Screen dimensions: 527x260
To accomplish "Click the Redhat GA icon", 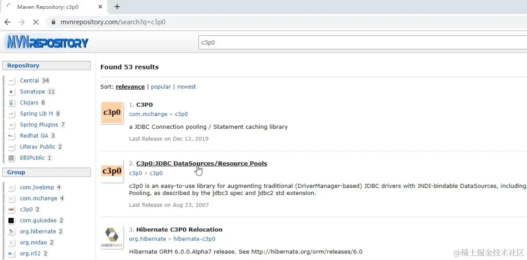I will coord(12,136).
